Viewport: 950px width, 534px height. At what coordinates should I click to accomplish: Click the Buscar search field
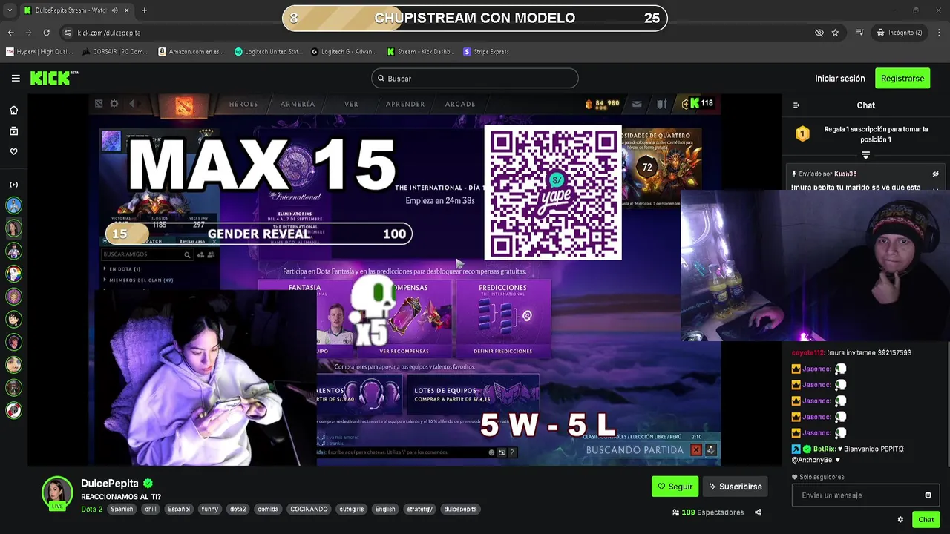point(475,78)
